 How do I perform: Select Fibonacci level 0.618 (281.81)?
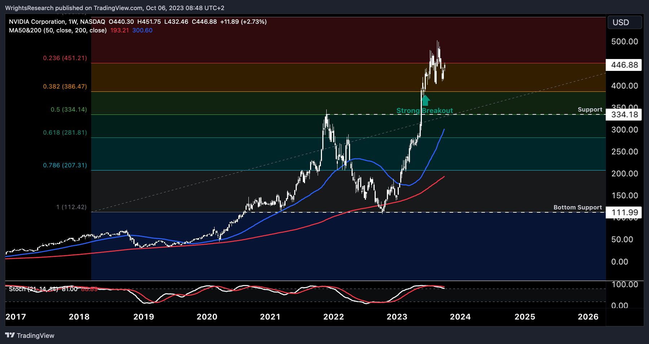pos(65,132)
